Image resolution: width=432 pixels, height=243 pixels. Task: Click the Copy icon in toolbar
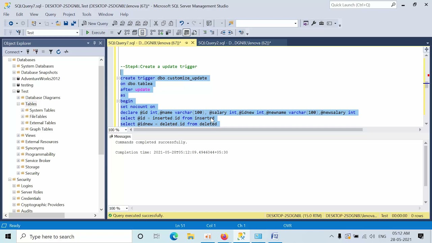[163, 23]
